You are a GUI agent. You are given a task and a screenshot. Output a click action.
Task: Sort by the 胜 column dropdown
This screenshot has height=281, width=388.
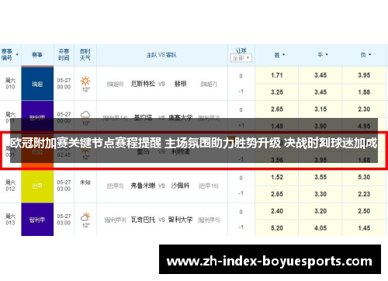[x=283, y=54]
